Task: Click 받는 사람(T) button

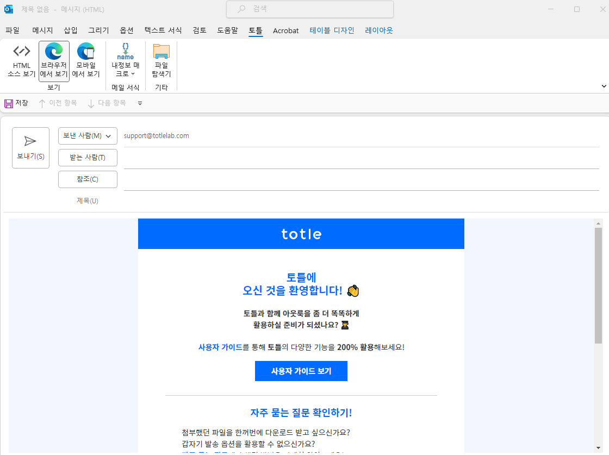Action: 88,158
